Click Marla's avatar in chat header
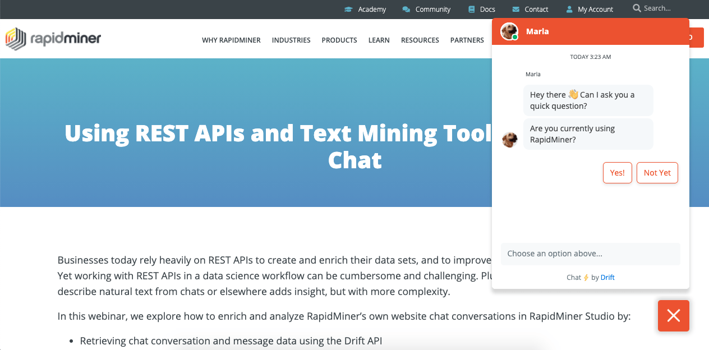 coord(509,31)
